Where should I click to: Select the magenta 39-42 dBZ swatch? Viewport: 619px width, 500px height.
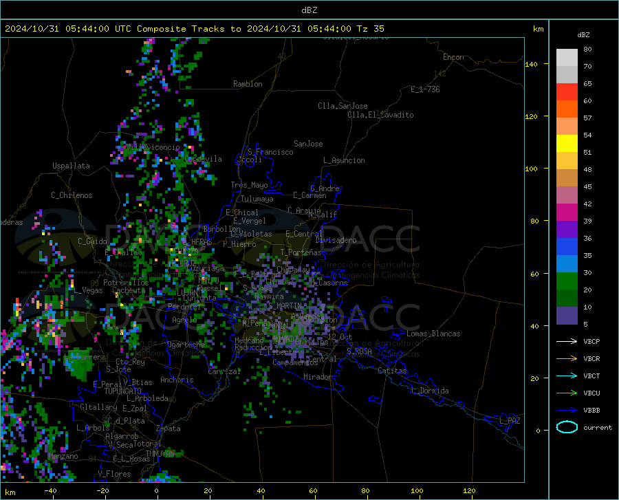[x=567, y=213]
